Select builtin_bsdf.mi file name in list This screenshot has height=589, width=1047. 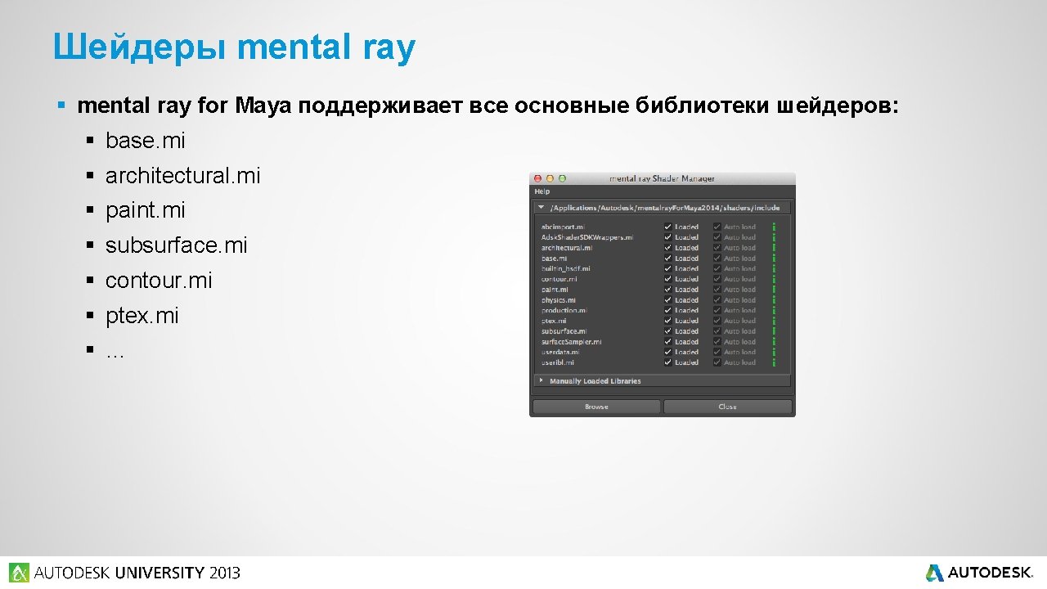[x=566, y=268]
